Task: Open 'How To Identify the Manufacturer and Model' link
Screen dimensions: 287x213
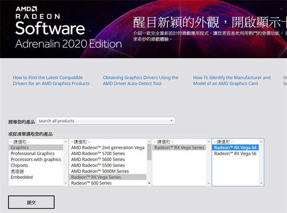Action: click(232, 80)
